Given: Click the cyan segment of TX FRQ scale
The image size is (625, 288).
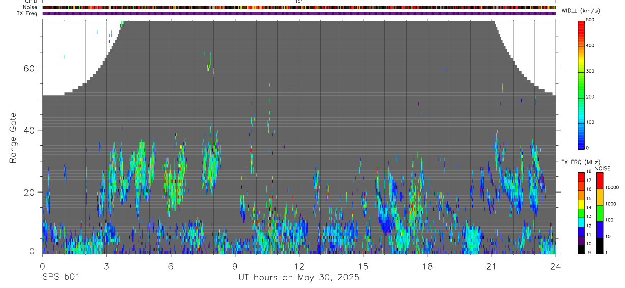Looking at the screenshot, I should (581, 222).
